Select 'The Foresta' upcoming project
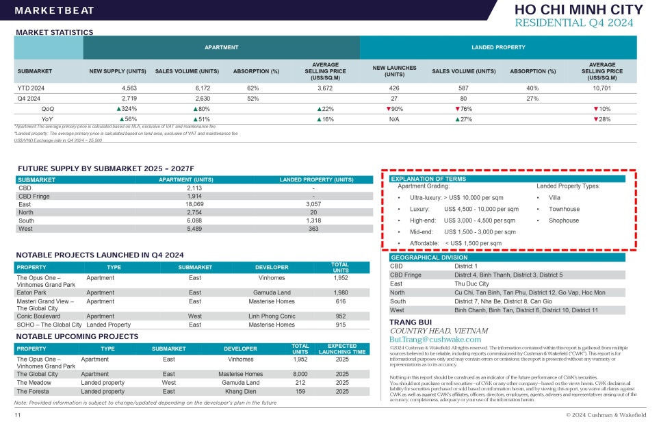 (32, 391)
